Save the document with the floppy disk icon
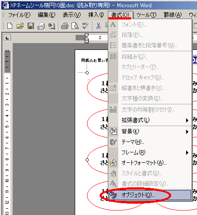Screen dimensions: 197x215 pos(31,26)
